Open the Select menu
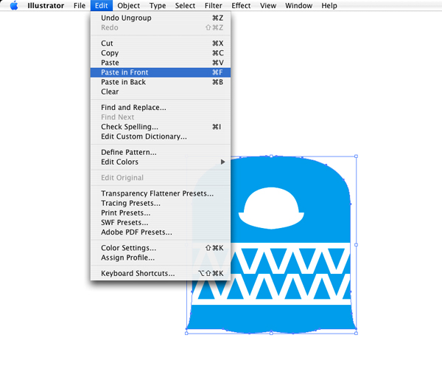The height and width of the screenshot is (369, 442). pyautogui.click(x=185, y=6)
